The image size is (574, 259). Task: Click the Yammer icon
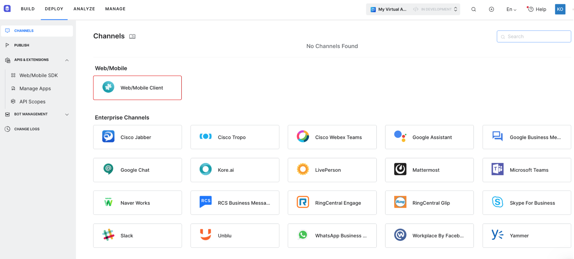tap(498, 235)
